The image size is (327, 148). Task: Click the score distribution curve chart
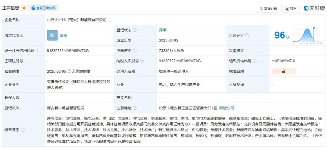click(307, 35)
